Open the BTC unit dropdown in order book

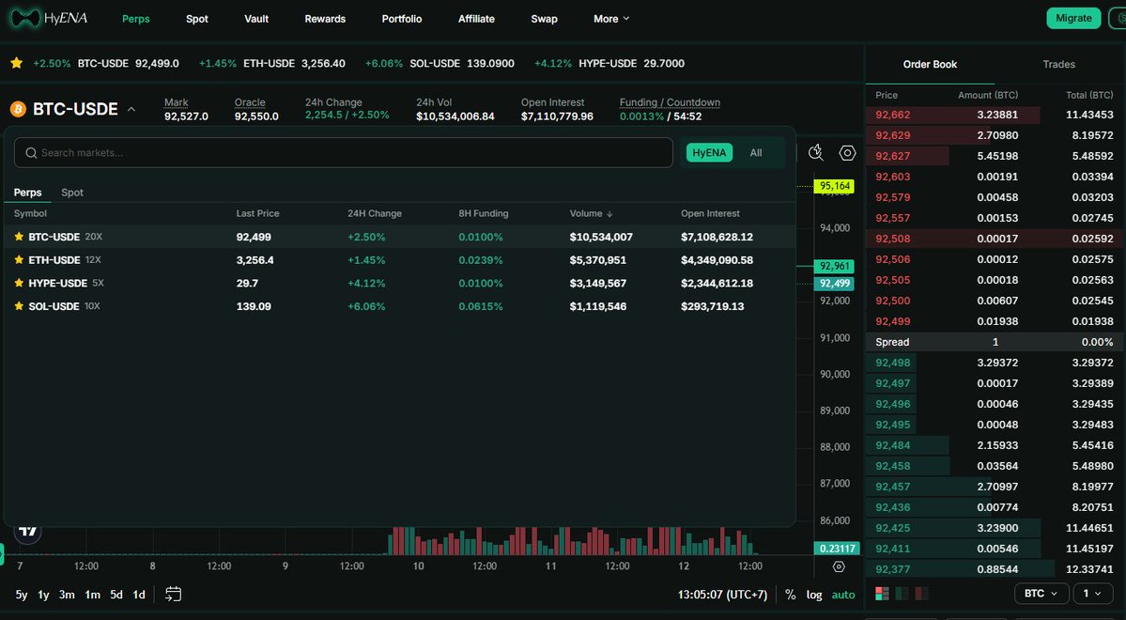coord(1040,594)
